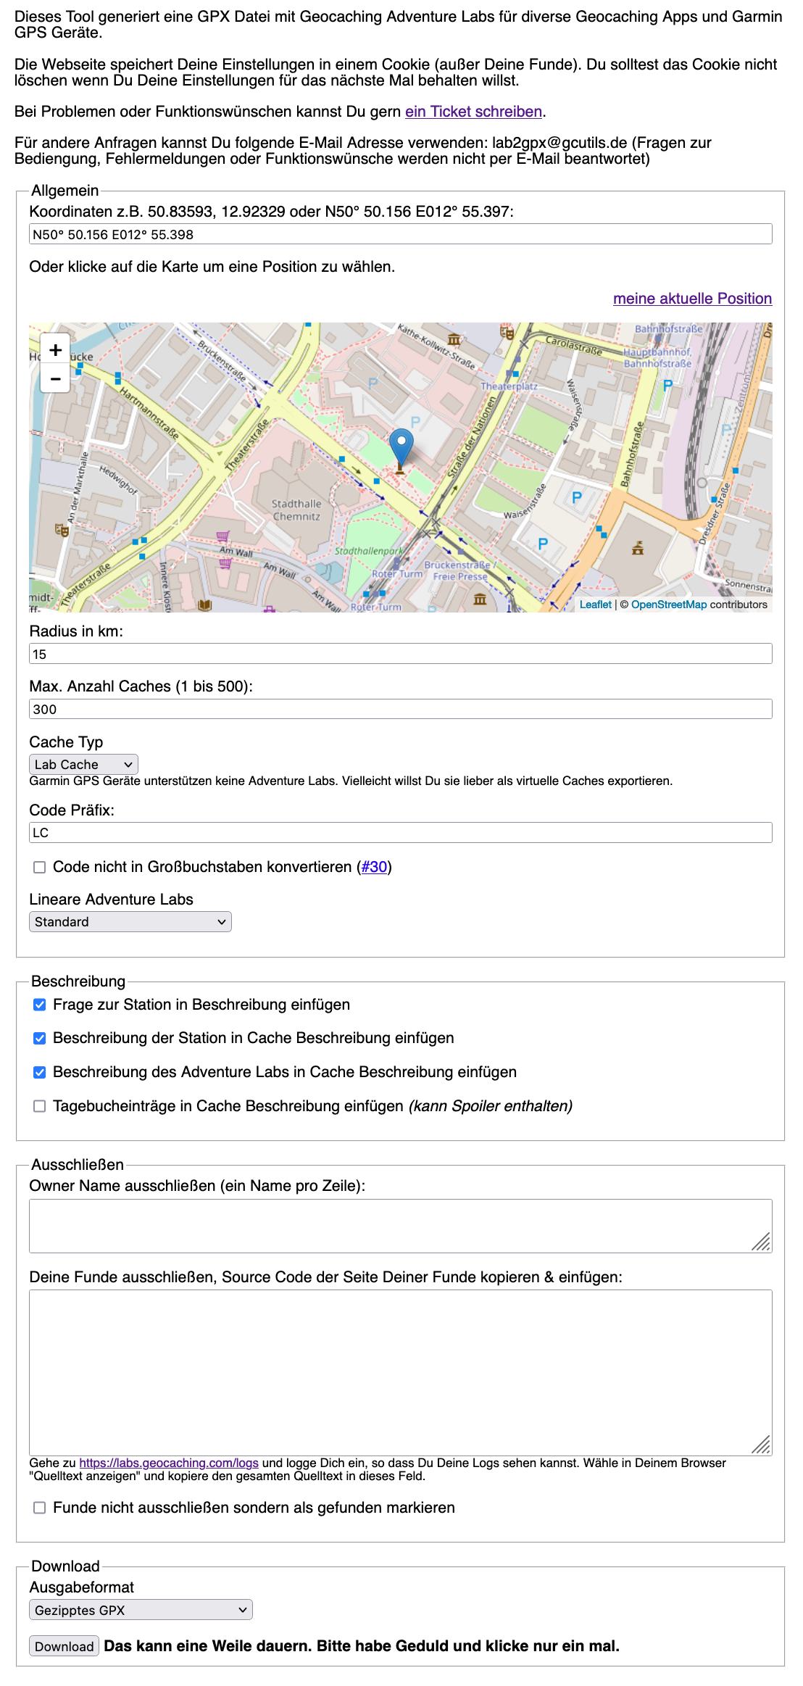The height and width of the screenshot is (1686, 803).
Task: Uncheck 'Frage zur Station in Beschreibung einfügen'
Action: pyautogui.click(x=40, y=1005)
